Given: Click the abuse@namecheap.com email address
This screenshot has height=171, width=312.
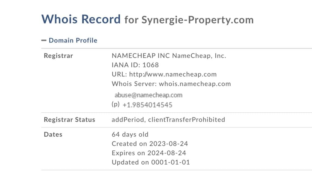Looking at the screenshot, I should pos(148,95).
